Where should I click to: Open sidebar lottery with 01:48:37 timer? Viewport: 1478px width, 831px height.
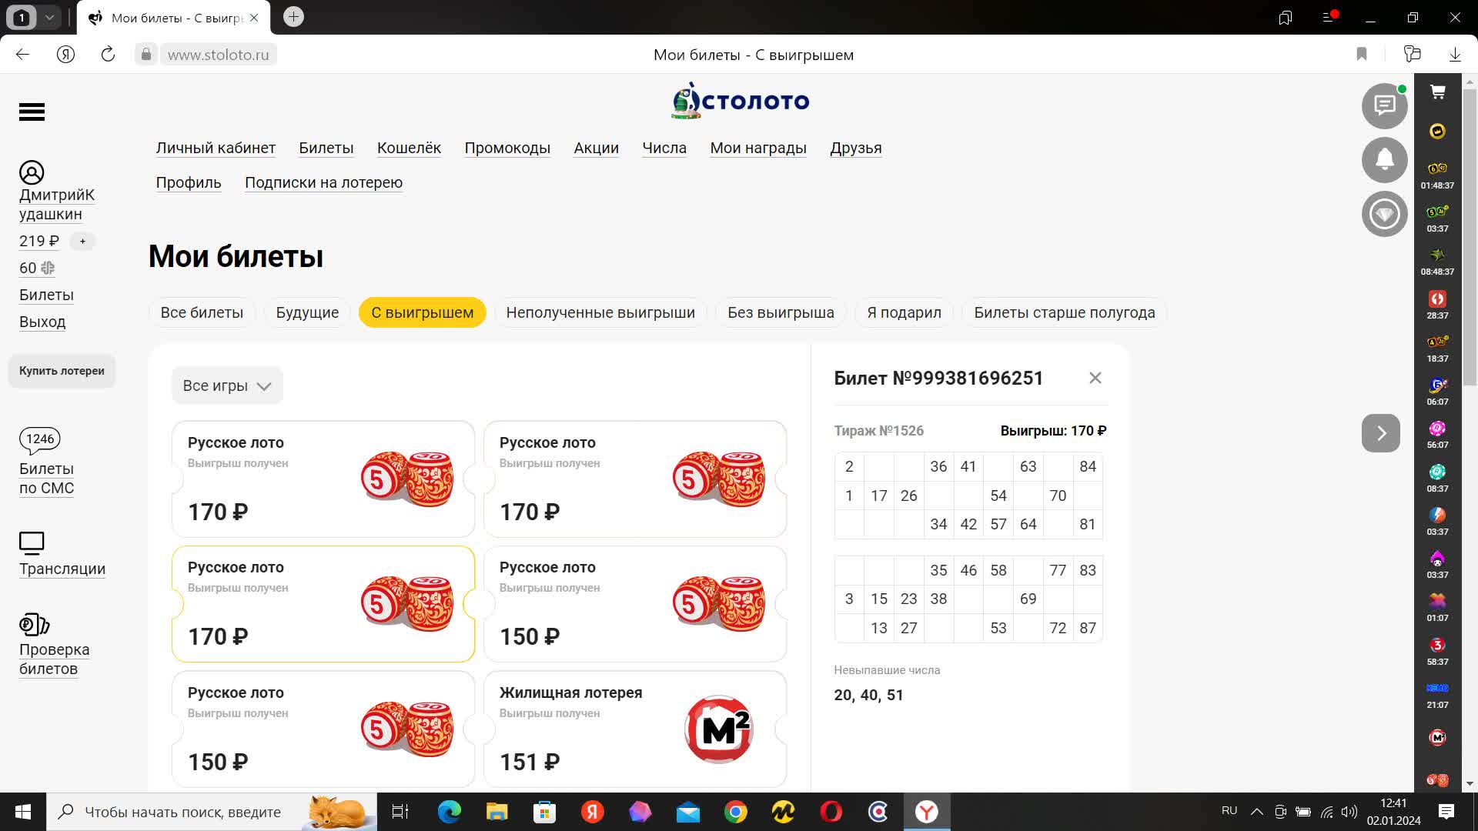1437,175
